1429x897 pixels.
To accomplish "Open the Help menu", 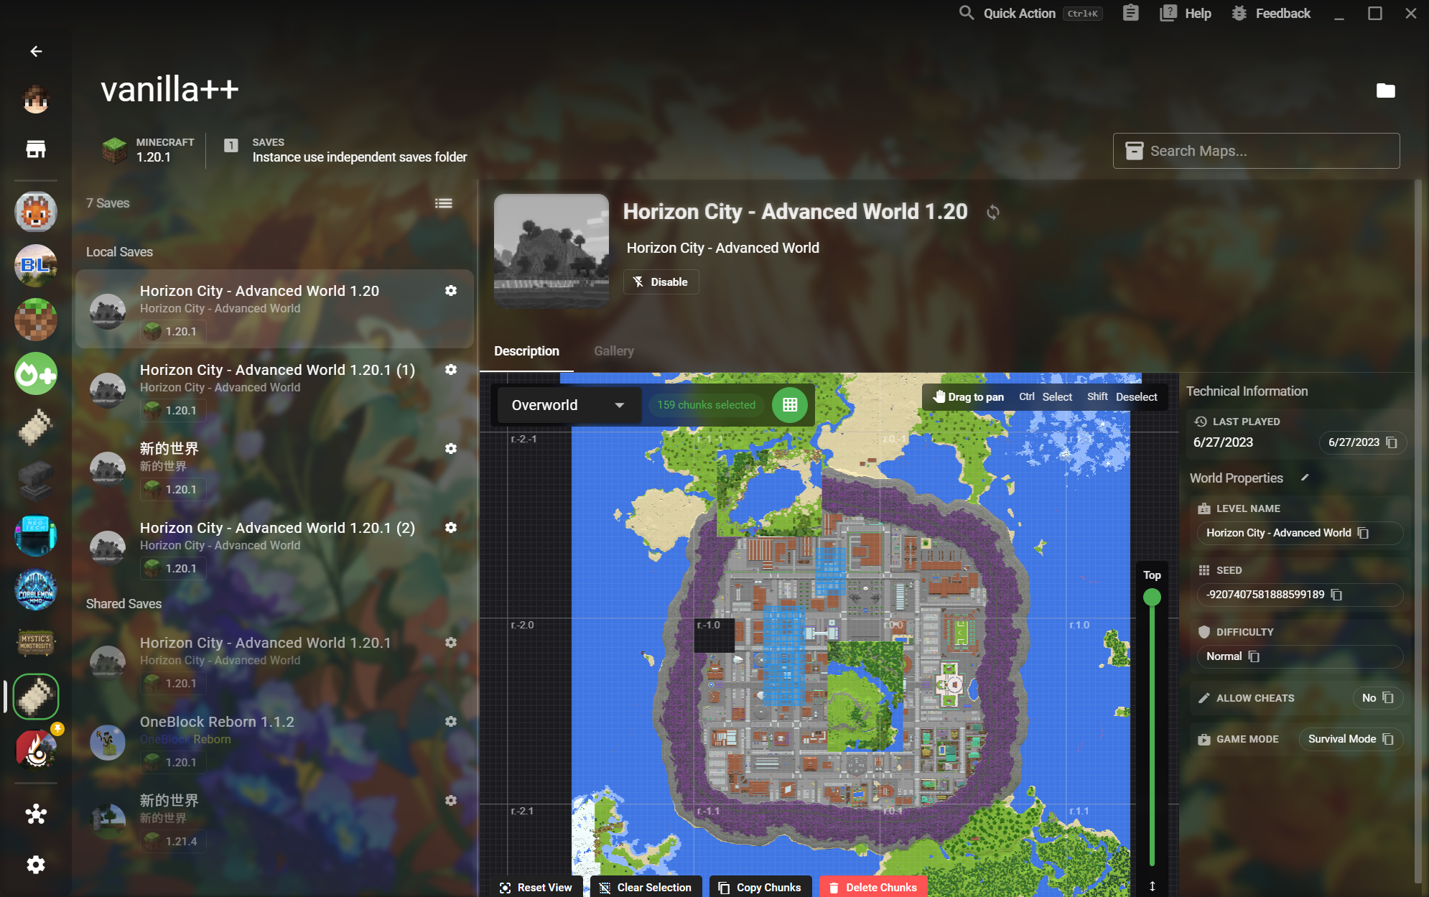I will pyautogui.click(x=1186, y=13).
